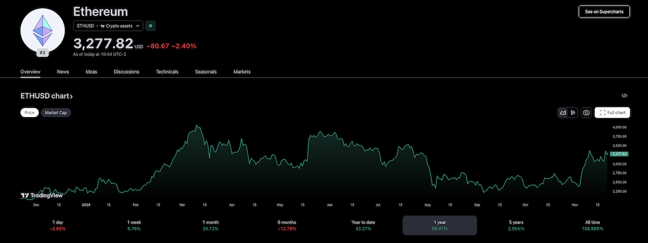
Task: Select the 6 months range
Action: coord(287,226)
